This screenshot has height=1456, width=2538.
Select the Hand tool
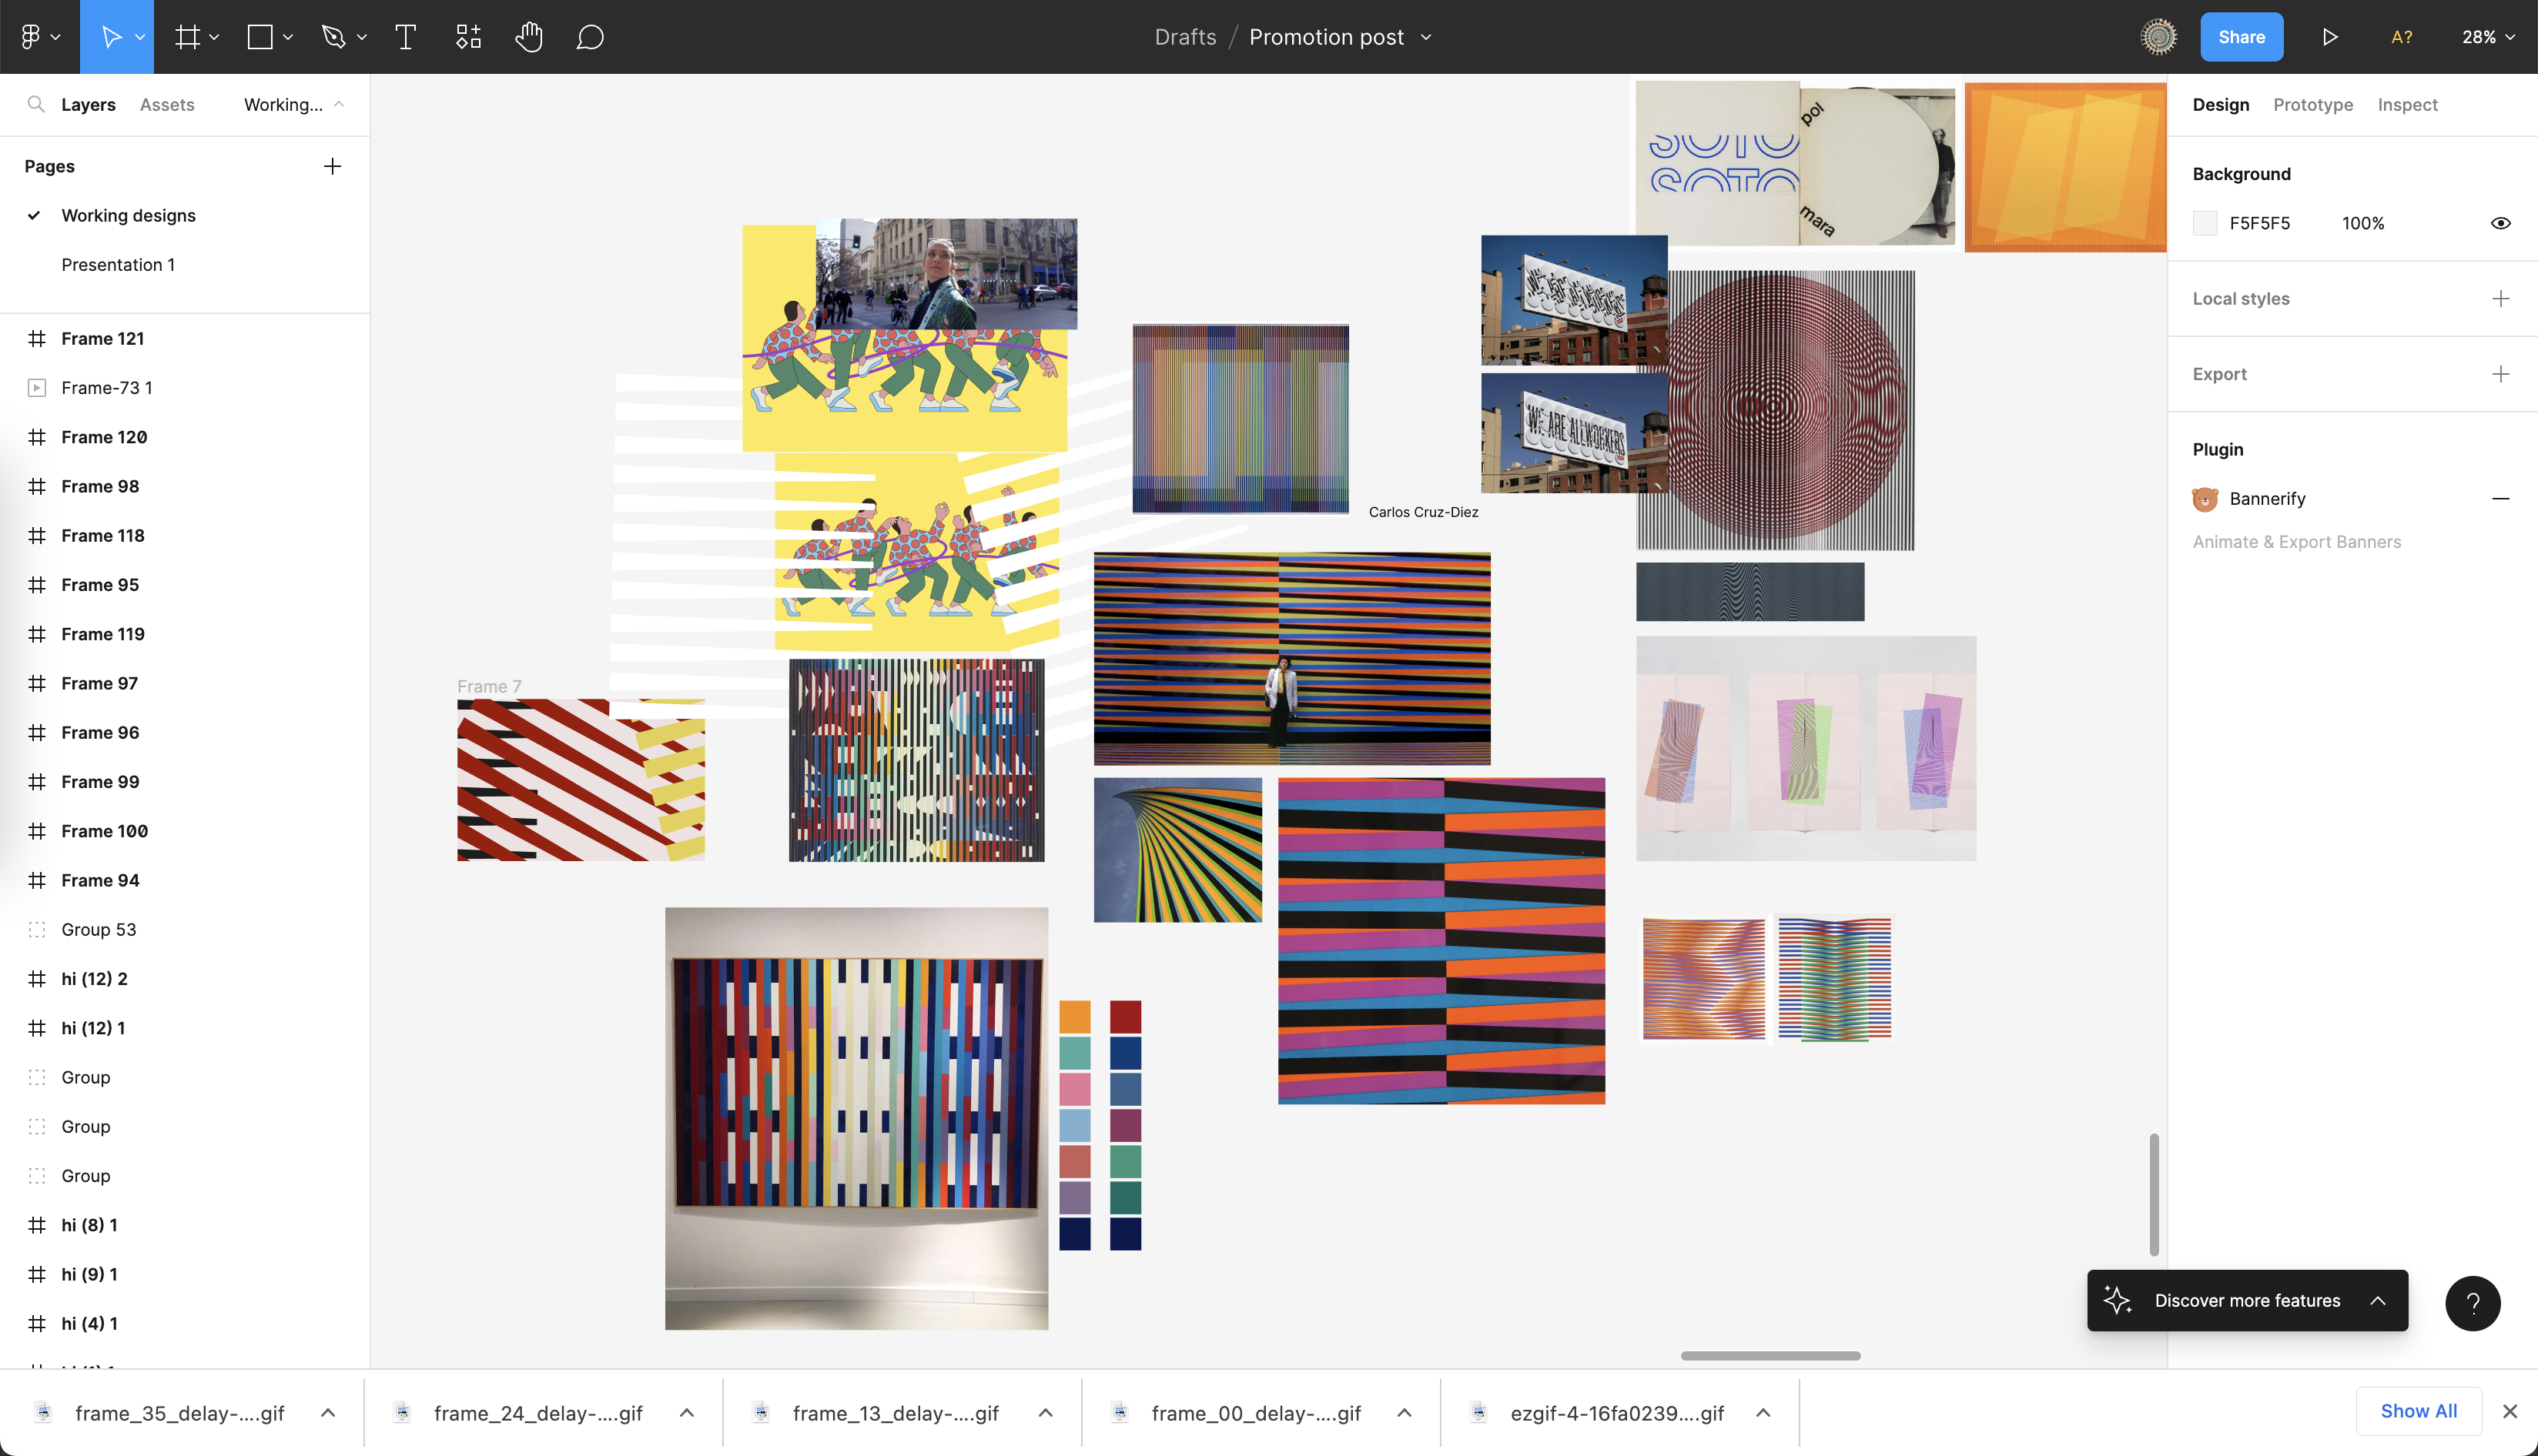pyautogui.click(x=529, y=37)
